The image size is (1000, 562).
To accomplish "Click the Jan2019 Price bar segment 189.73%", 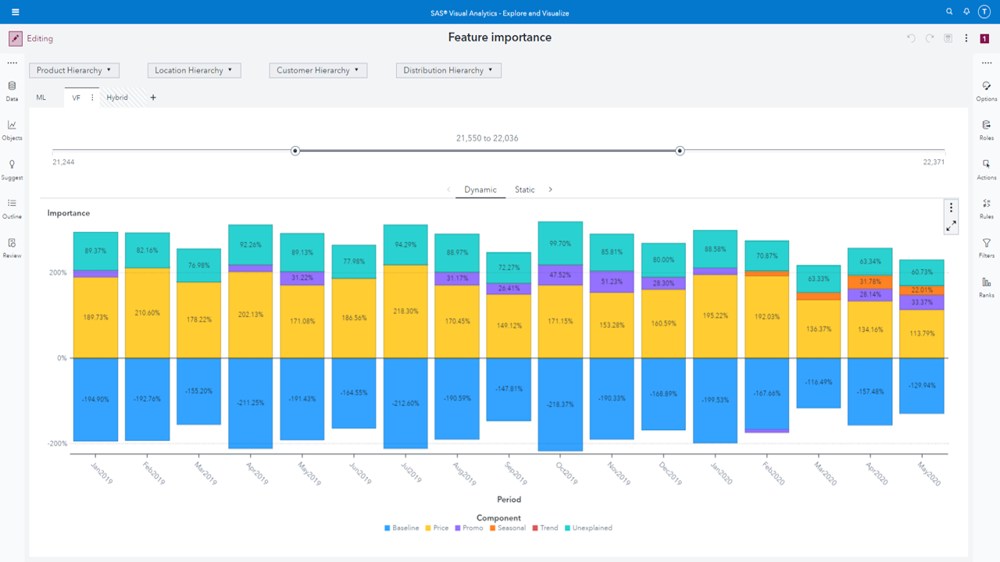I will [x=95, y=318].
